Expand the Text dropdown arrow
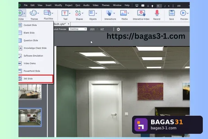This screenshot has height=139, width=208. 70,13
